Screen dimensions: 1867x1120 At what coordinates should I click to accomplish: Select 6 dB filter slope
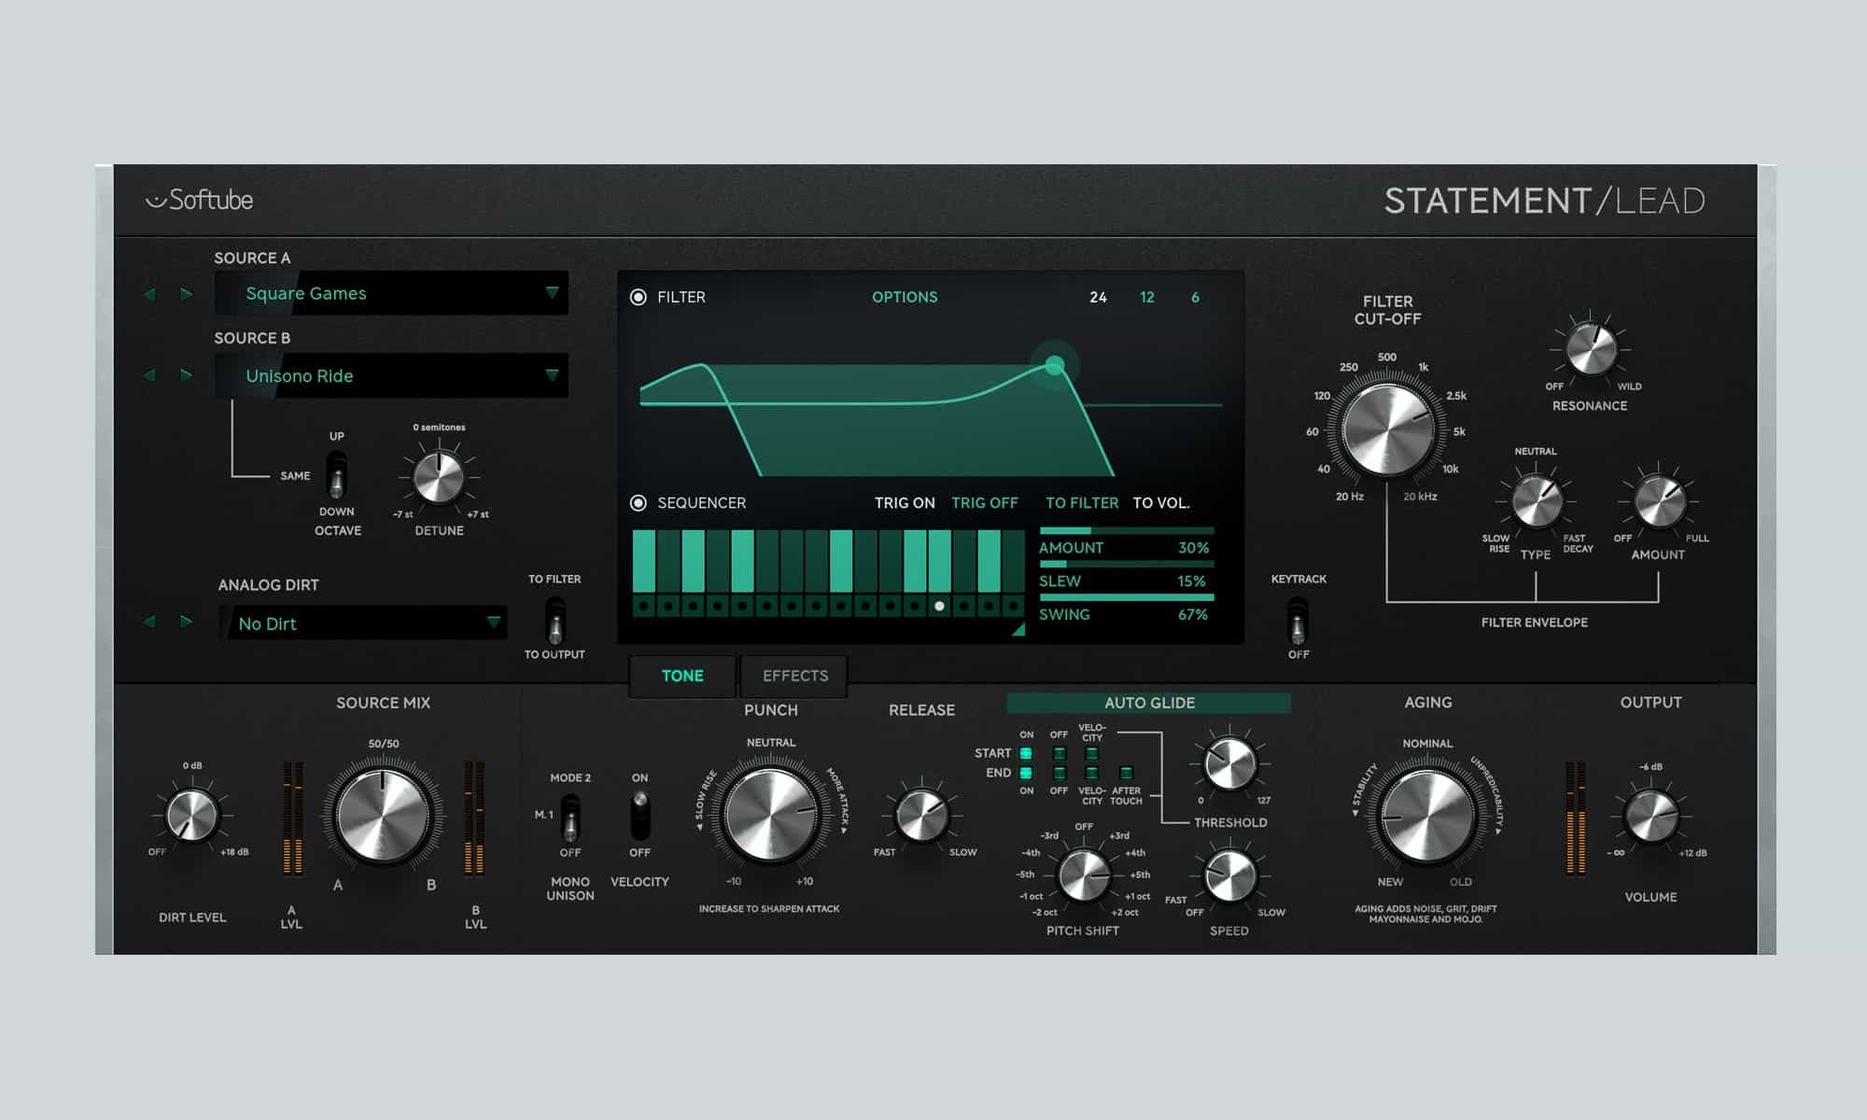click(1195, 297)
